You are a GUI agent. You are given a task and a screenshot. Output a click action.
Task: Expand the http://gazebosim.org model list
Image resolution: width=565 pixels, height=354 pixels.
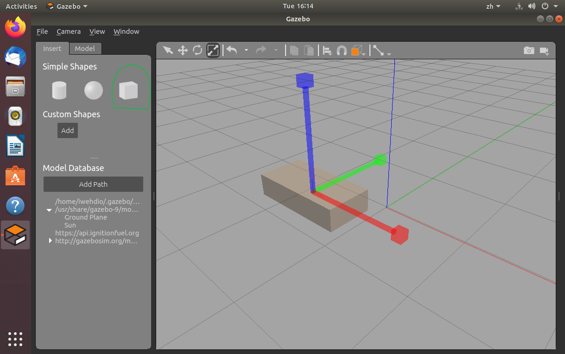(50, 241)
